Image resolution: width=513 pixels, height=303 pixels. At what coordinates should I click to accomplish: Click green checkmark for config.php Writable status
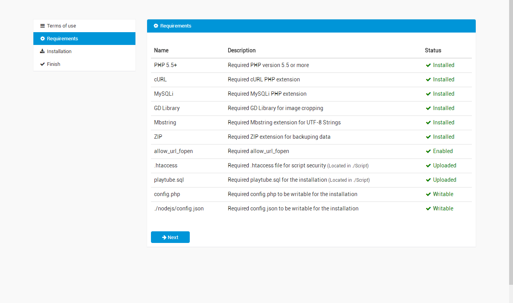click(428, 194)
